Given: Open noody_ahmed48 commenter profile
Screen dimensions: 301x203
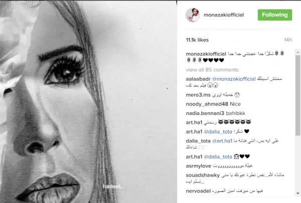Looking at the screenshot, I should point(207,104).
